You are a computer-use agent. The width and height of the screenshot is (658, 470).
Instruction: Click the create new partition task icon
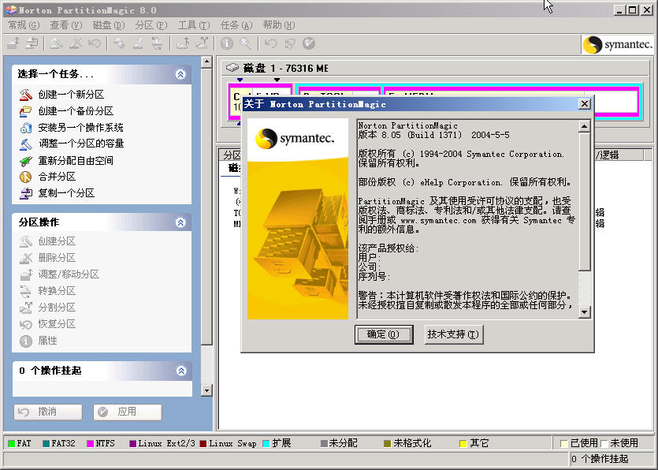point(25,95)
